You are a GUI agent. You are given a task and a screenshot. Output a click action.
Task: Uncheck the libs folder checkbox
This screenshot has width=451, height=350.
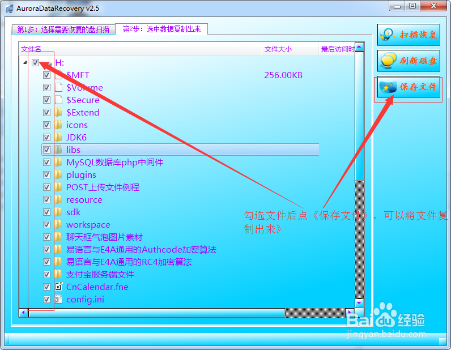[46, 150]
